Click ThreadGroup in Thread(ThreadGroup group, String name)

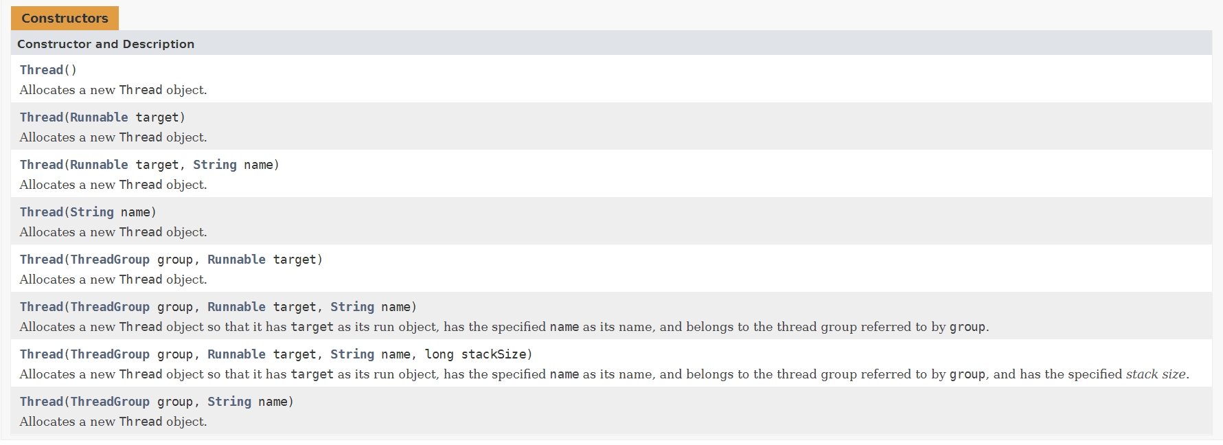coord(110,402)
